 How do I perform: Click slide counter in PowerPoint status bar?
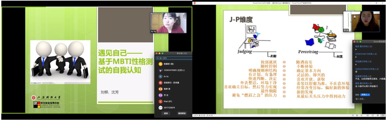203,115
